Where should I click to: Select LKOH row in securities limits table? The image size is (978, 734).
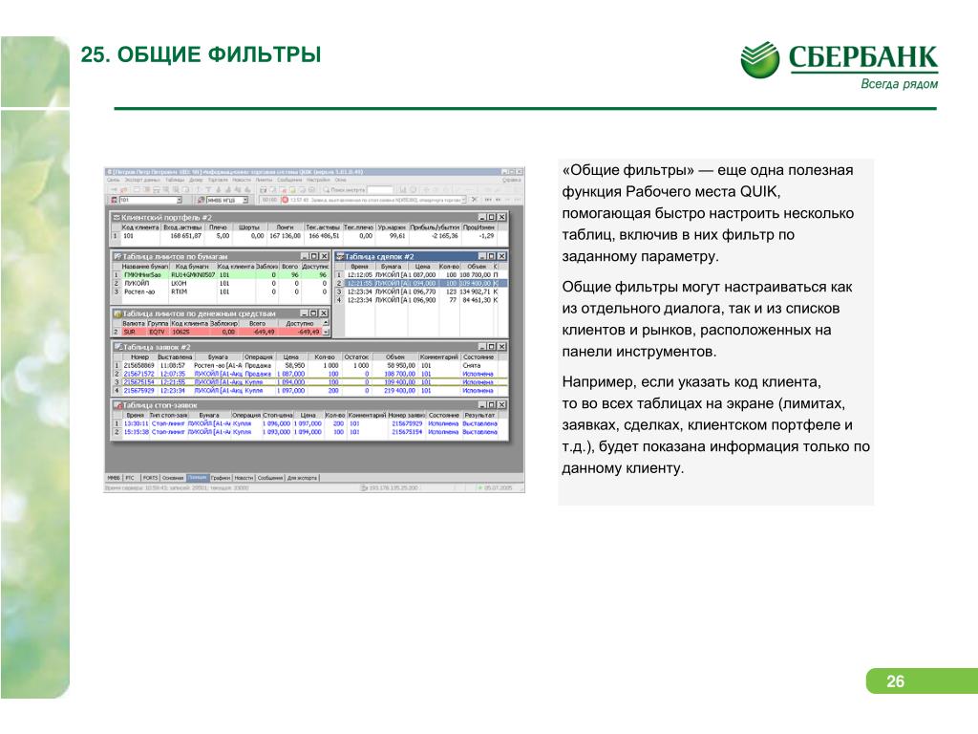coord(221,283)
